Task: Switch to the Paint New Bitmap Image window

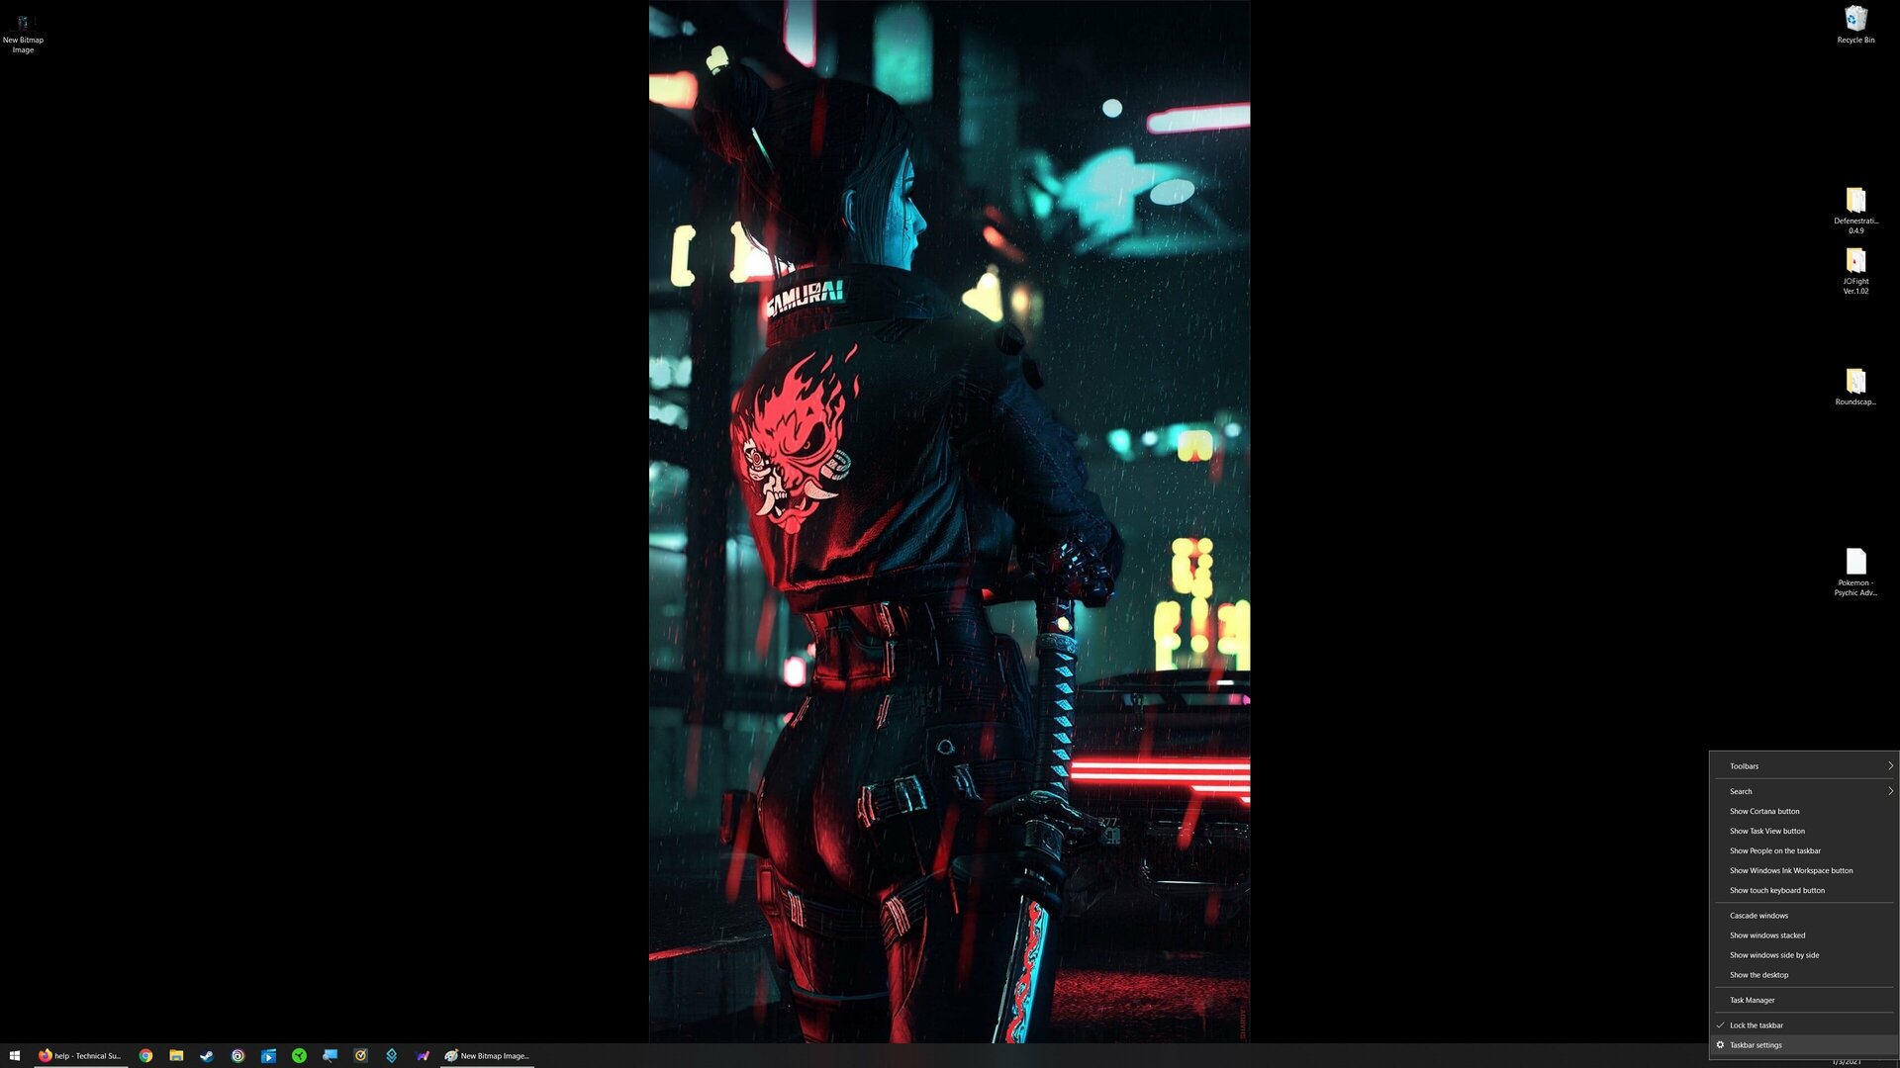Action: click(x=487, y=1055)
